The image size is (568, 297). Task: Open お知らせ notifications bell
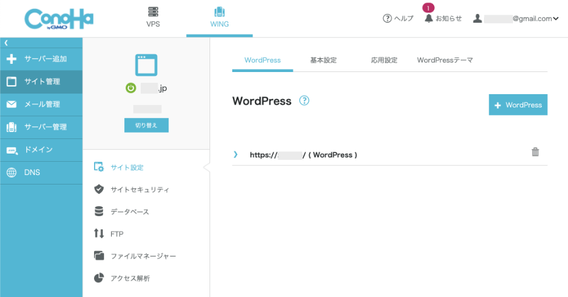pyautogui.click(x=444, y=18)
